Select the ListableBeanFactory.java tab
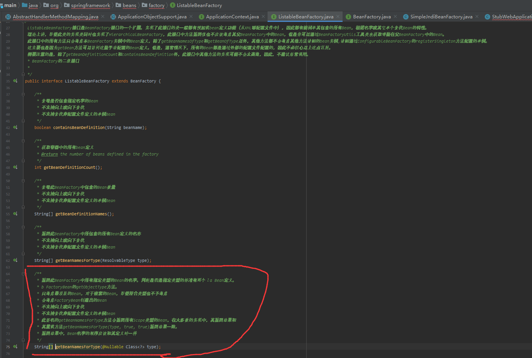The width and height of the screenshot is (532, 358). tap(305, 16)
